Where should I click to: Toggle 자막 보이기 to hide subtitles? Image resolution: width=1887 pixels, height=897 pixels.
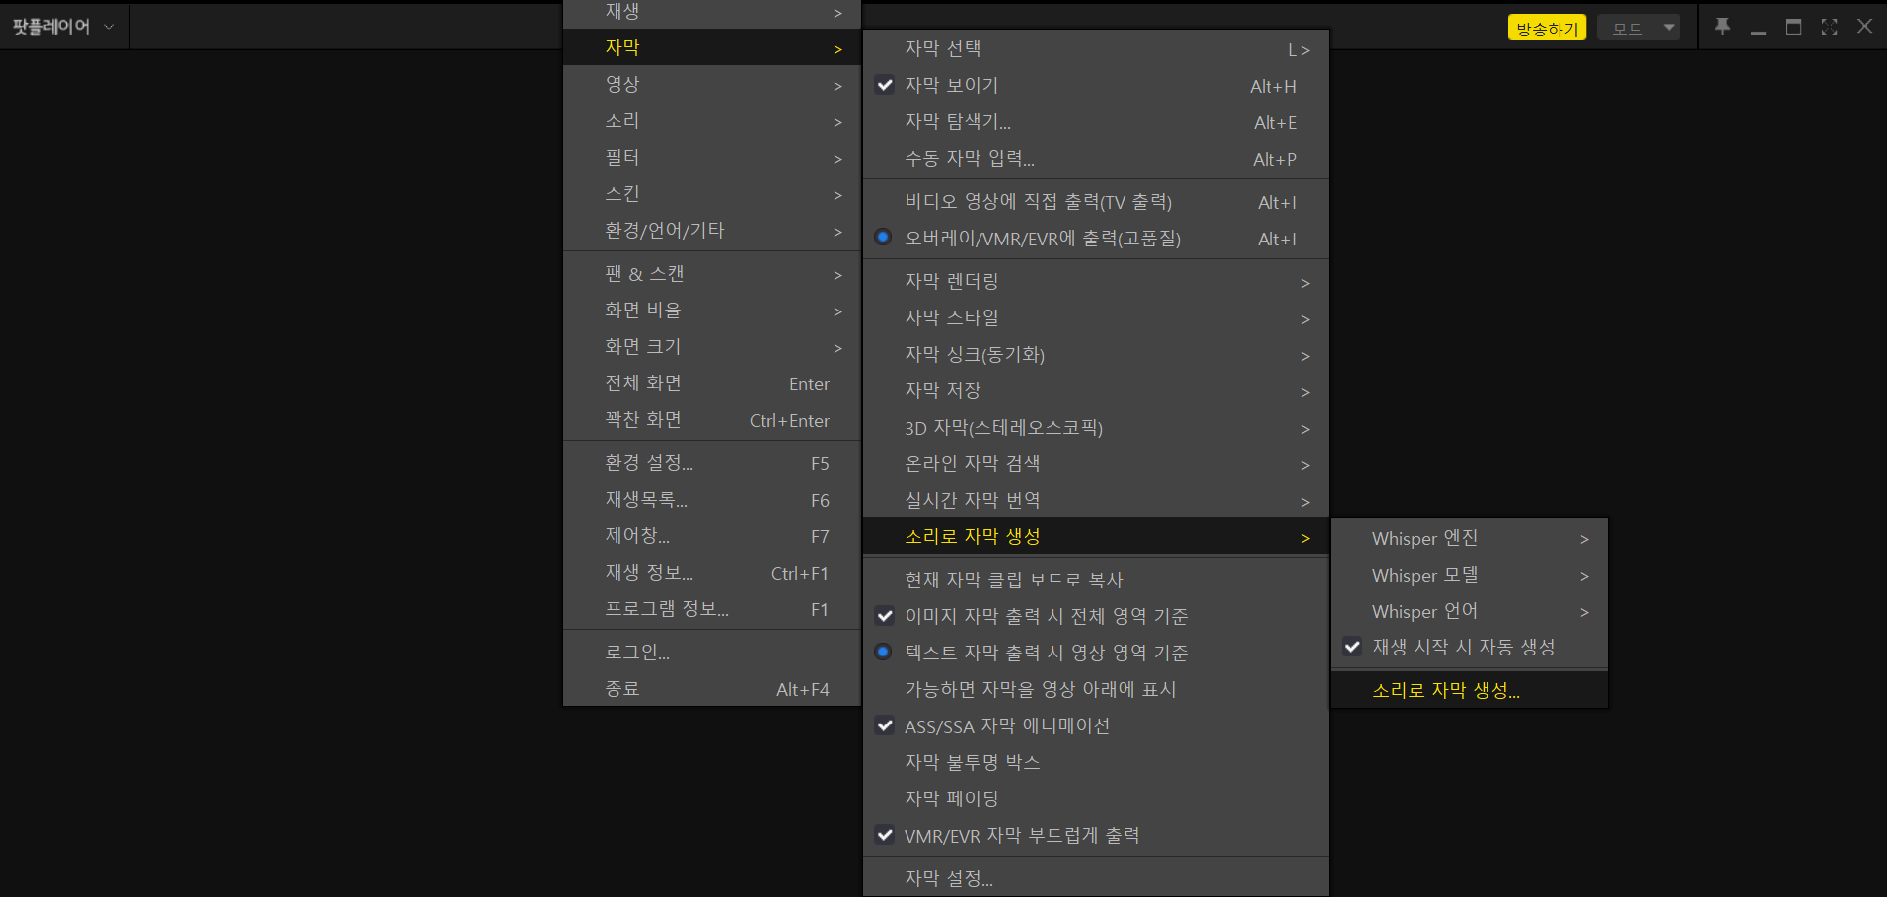click(951, 85)
